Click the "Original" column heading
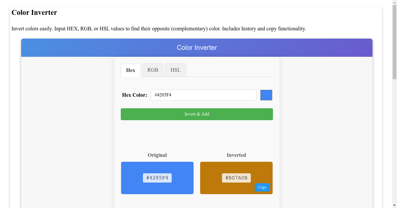The width and height of the screenshot is (397, 208). (x=157, y=155)
